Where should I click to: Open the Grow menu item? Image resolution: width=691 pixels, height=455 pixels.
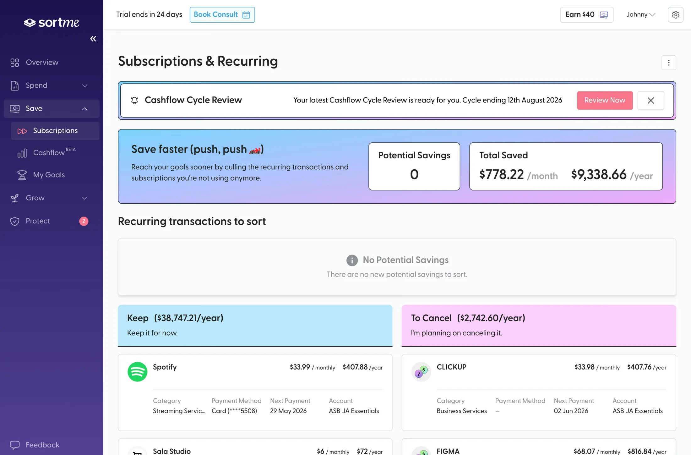coord(52,198)
